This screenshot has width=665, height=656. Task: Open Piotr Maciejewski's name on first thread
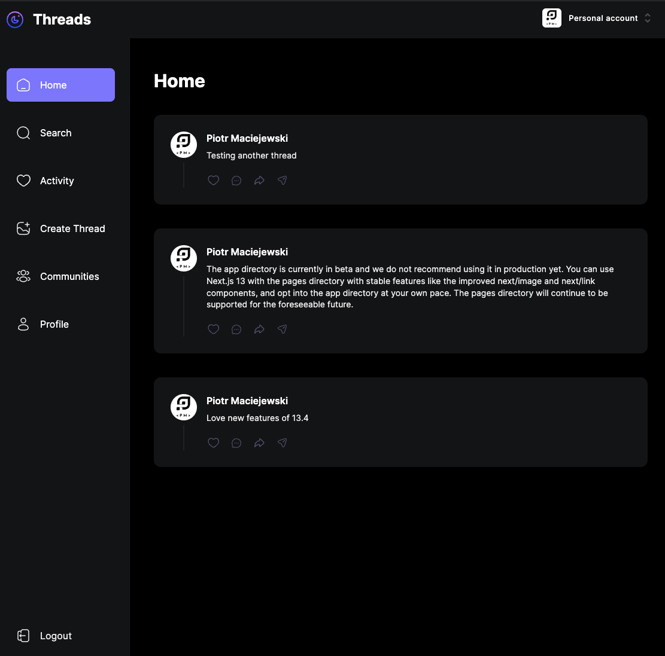[x=247, y=138]
